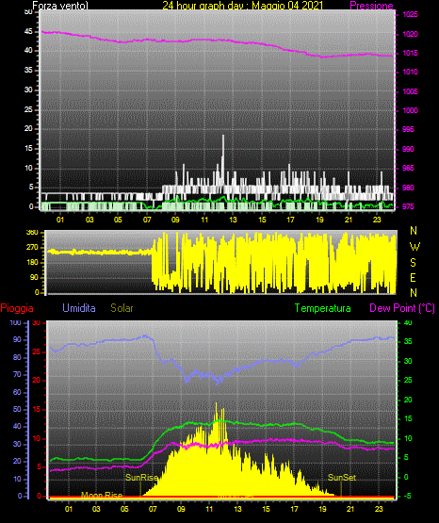Click the 995 value on pressure axis
Image resolution: width=439 pixels, height=523 pixels.
tap(408, 129)
